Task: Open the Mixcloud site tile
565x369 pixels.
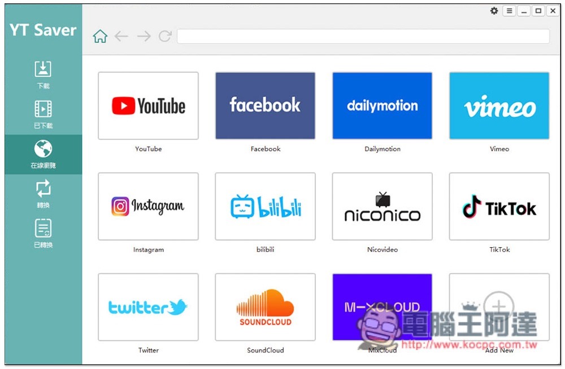Action: (x=383, y=307)
